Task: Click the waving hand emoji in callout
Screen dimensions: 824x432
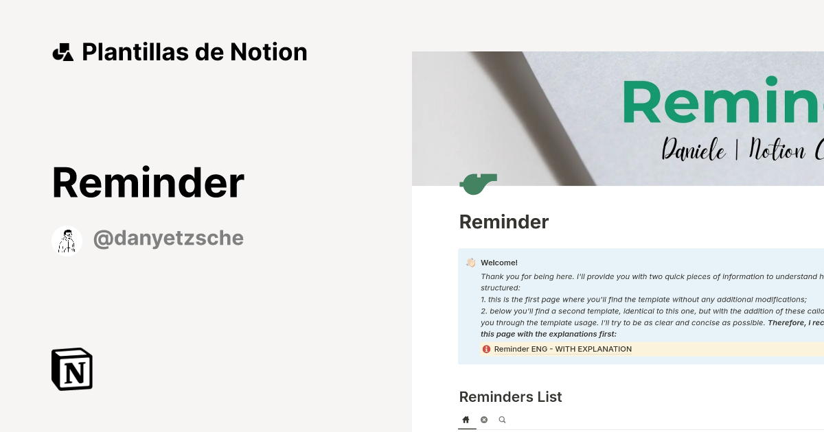Action: click(470, 263)
